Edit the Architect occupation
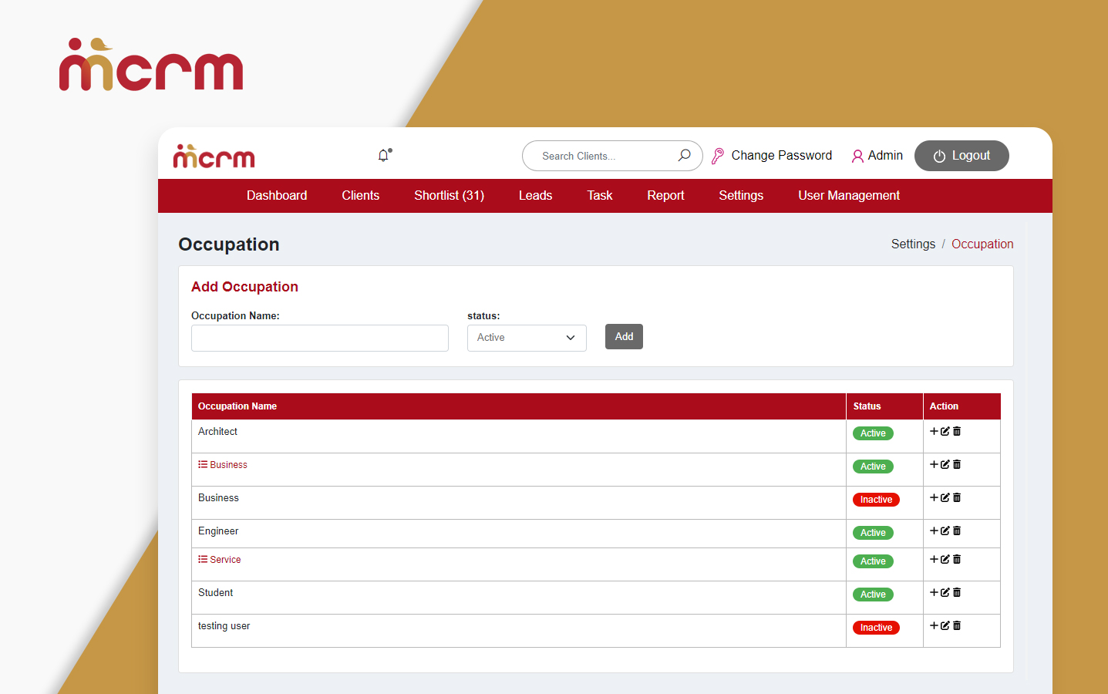The image size is (1108, 694). coord(945,431)
